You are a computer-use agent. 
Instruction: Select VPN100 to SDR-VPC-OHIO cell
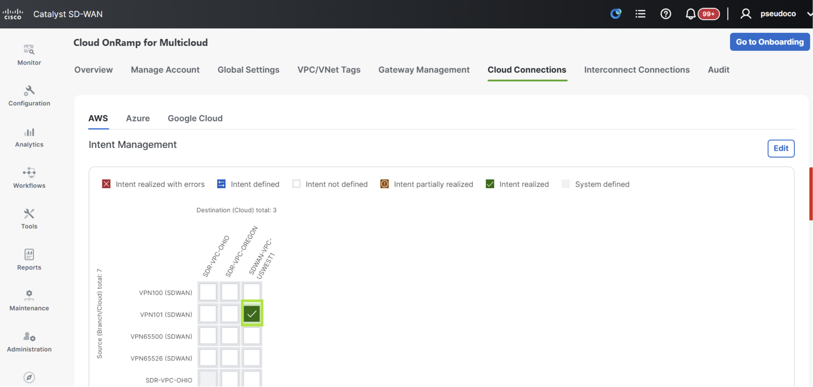click(208, 292)
